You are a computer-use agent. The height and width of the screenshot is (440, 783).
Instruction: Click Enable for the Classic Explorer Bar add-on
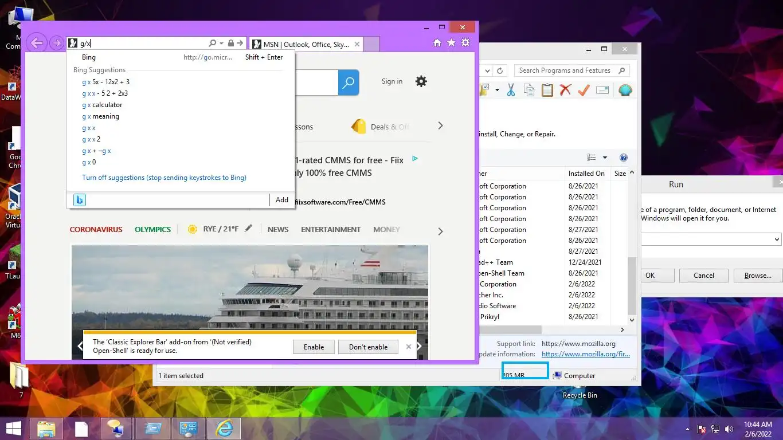pos(314,347)
